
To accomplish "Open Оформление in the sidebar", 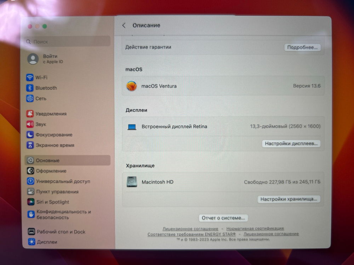I will click(x=51, y=171).
